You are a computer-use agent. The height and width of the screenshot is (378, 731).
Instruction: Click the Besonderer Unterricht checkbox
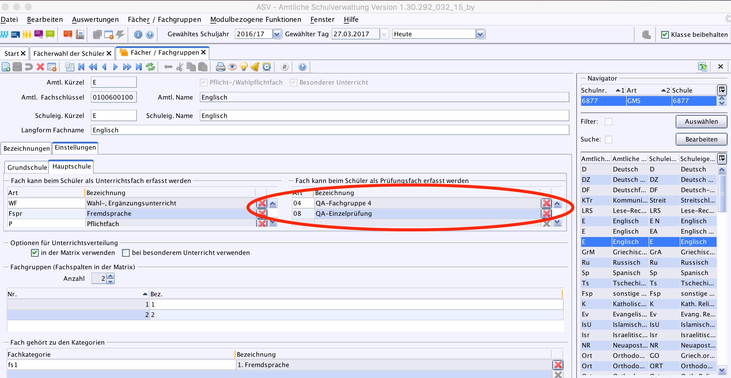pos(293,83)
